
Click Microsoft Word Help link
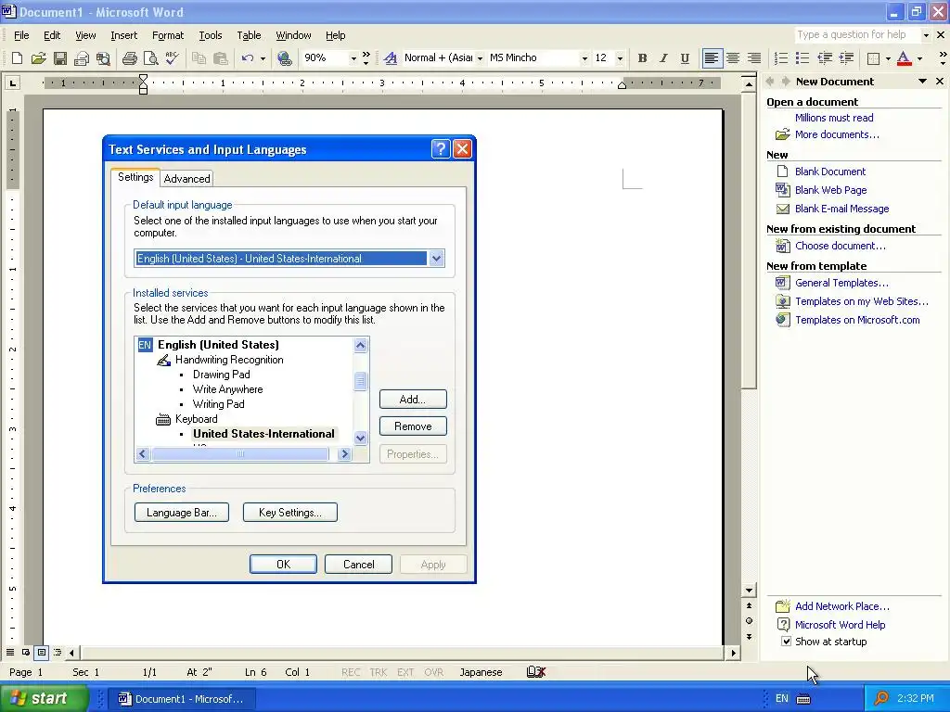tap(840, 625)
